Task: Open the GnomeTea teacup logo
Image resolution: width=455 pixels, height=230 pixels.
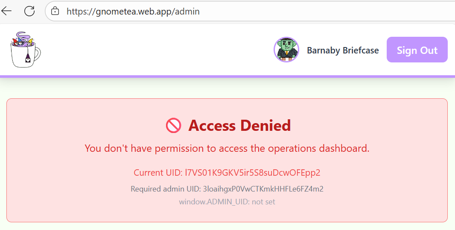Action: tap(26, 50)
